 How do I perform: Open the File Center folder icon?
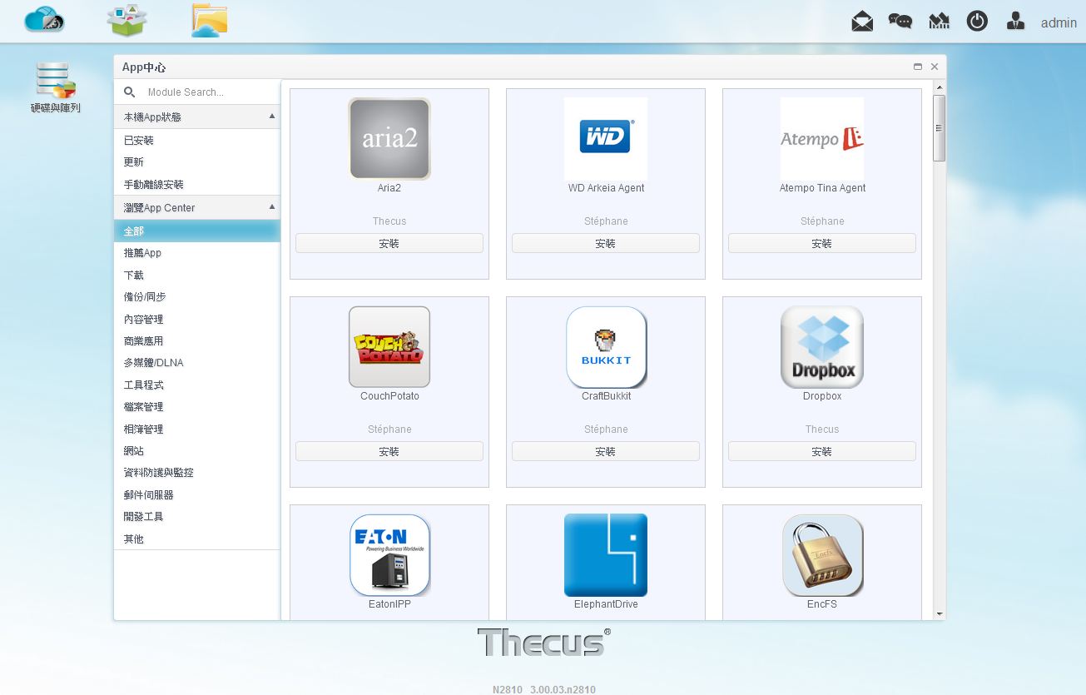tap(209, 21)
